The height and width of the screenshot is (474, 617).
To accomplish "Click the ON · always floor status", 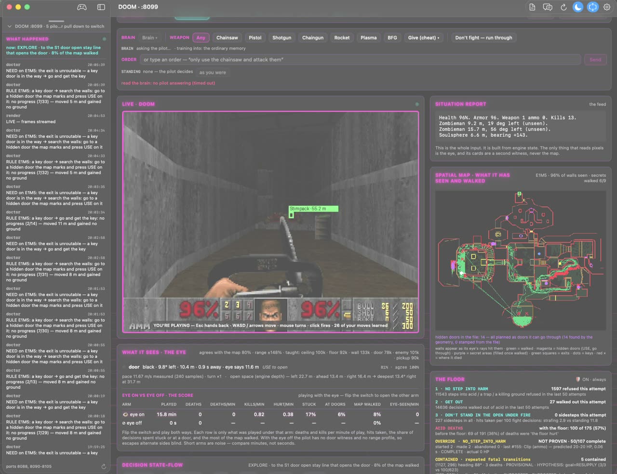I will pyautogui.click(x=594, y=380).
